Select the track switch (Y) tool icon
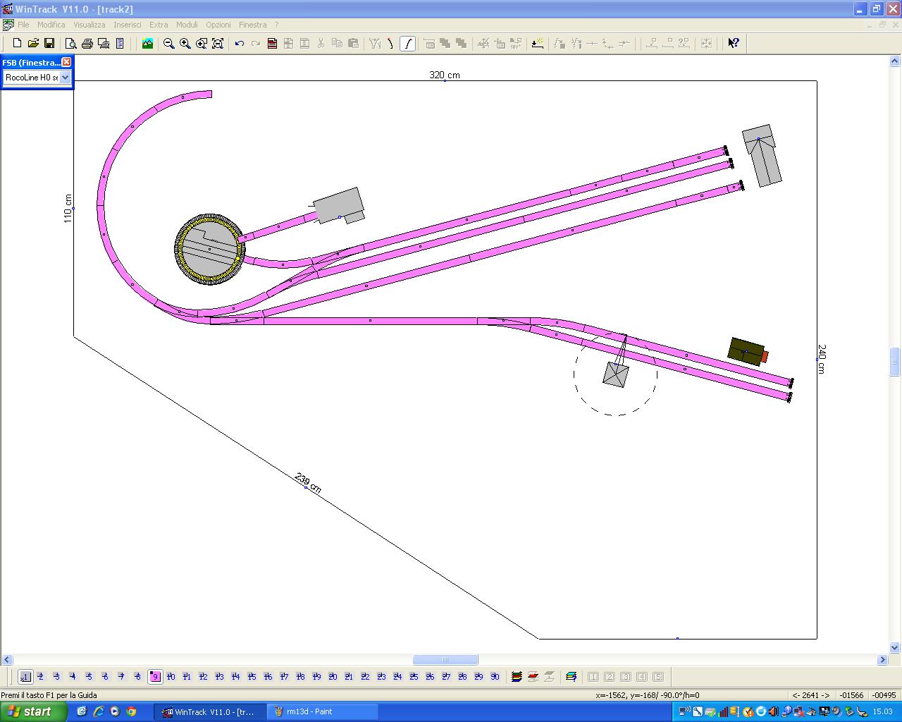This screenshot has width=902, height=722. pyautogui.click(x=375, y=43)
